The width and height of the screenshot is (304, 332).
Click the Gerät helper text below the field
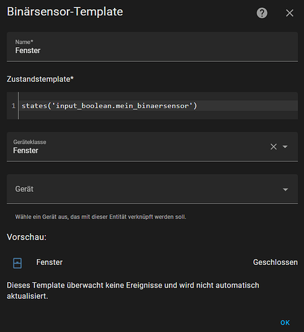101,217
